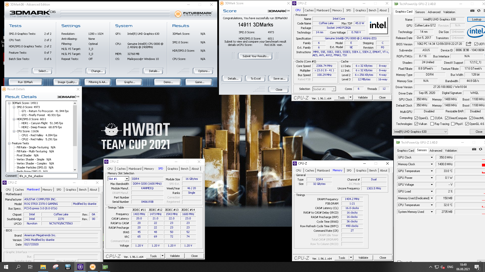Image resolution: width=485 pixels, height=272 pixels.
Task: Click Image Quality button in 3DMark06
Action: [67, 82]
